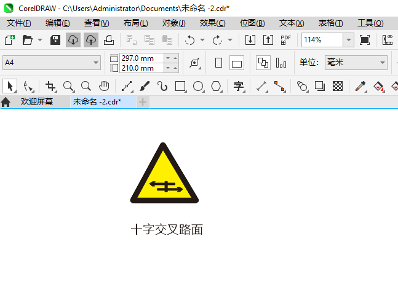The image size is (398, 290).
Task: Publish to PDF icon
Action: tap(286, 40)
